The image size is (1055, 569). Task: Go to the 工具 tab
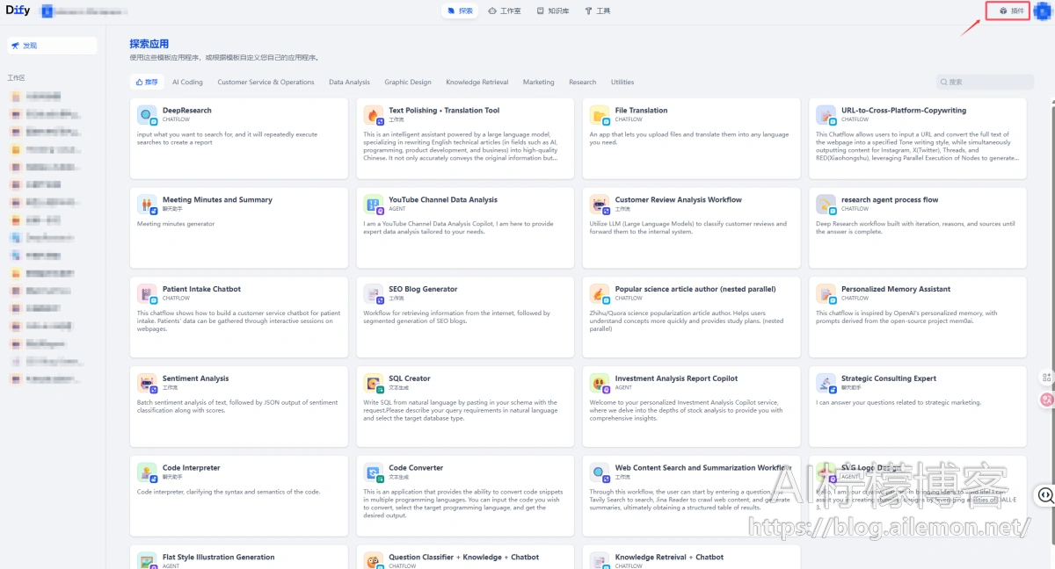pos(598,11)
